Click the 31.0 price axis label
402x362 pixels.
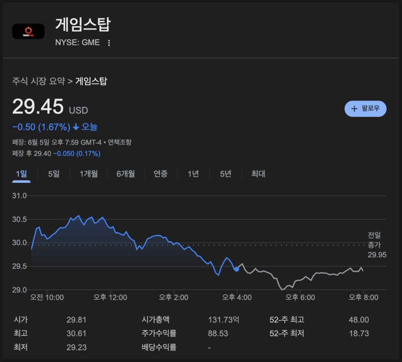click(x=20, y=196)
